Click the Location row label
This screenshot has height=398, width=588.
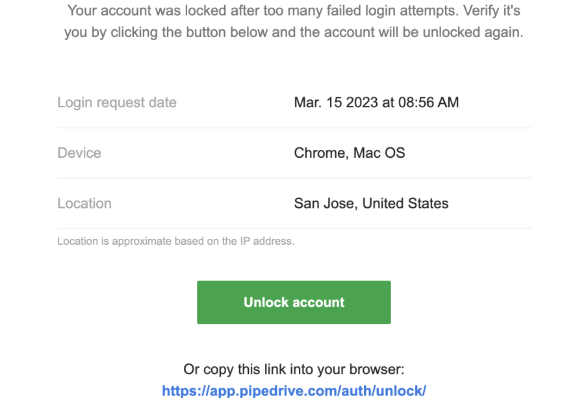point(84,204)
